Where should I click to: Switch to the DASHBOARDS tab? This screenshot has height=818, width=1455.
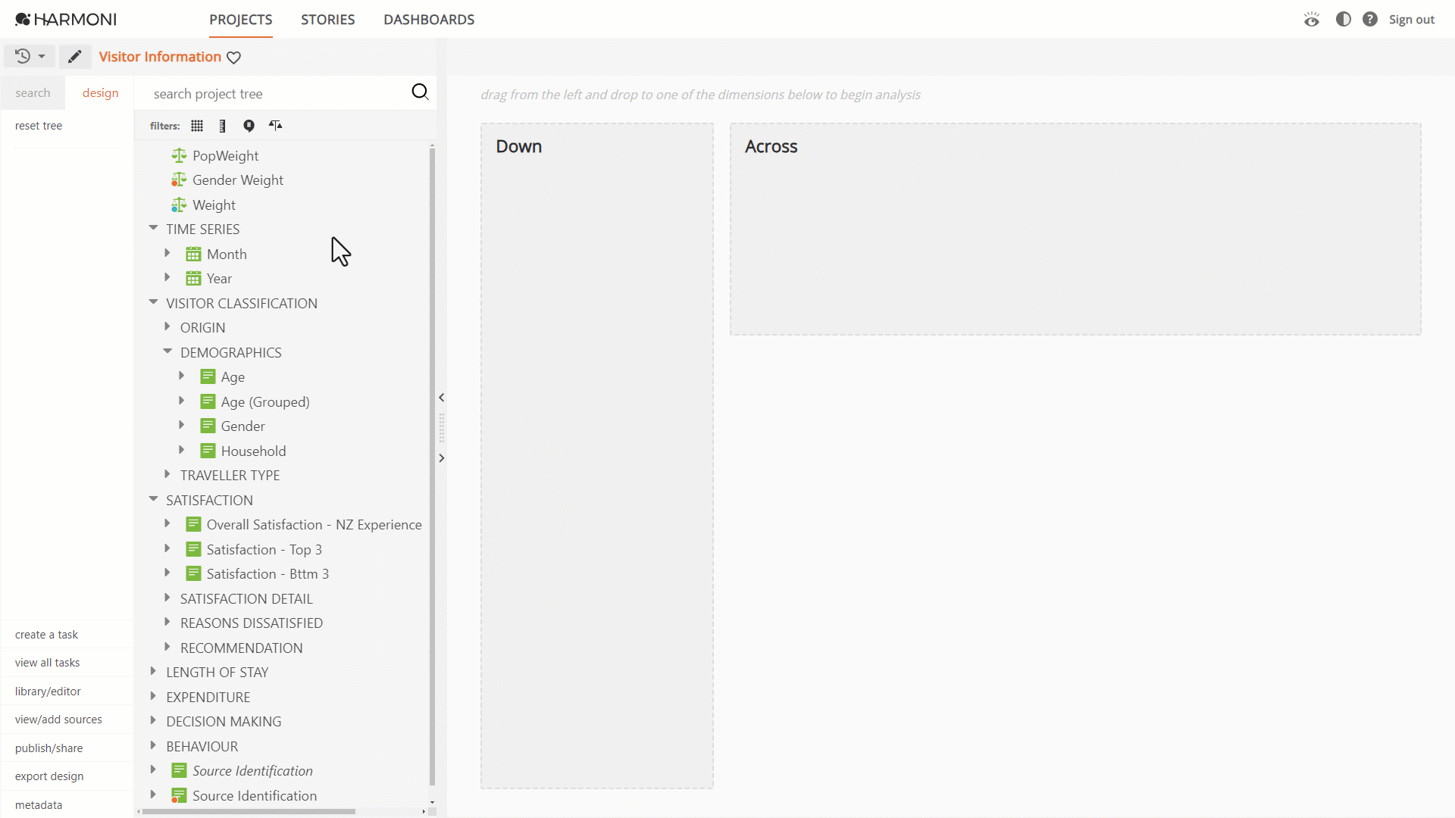click(429, 20)
